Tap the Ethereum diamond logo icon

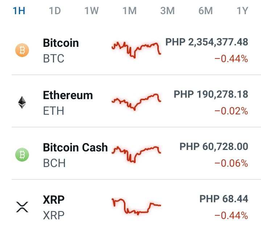pyautogui.click(x=22, y=102)
